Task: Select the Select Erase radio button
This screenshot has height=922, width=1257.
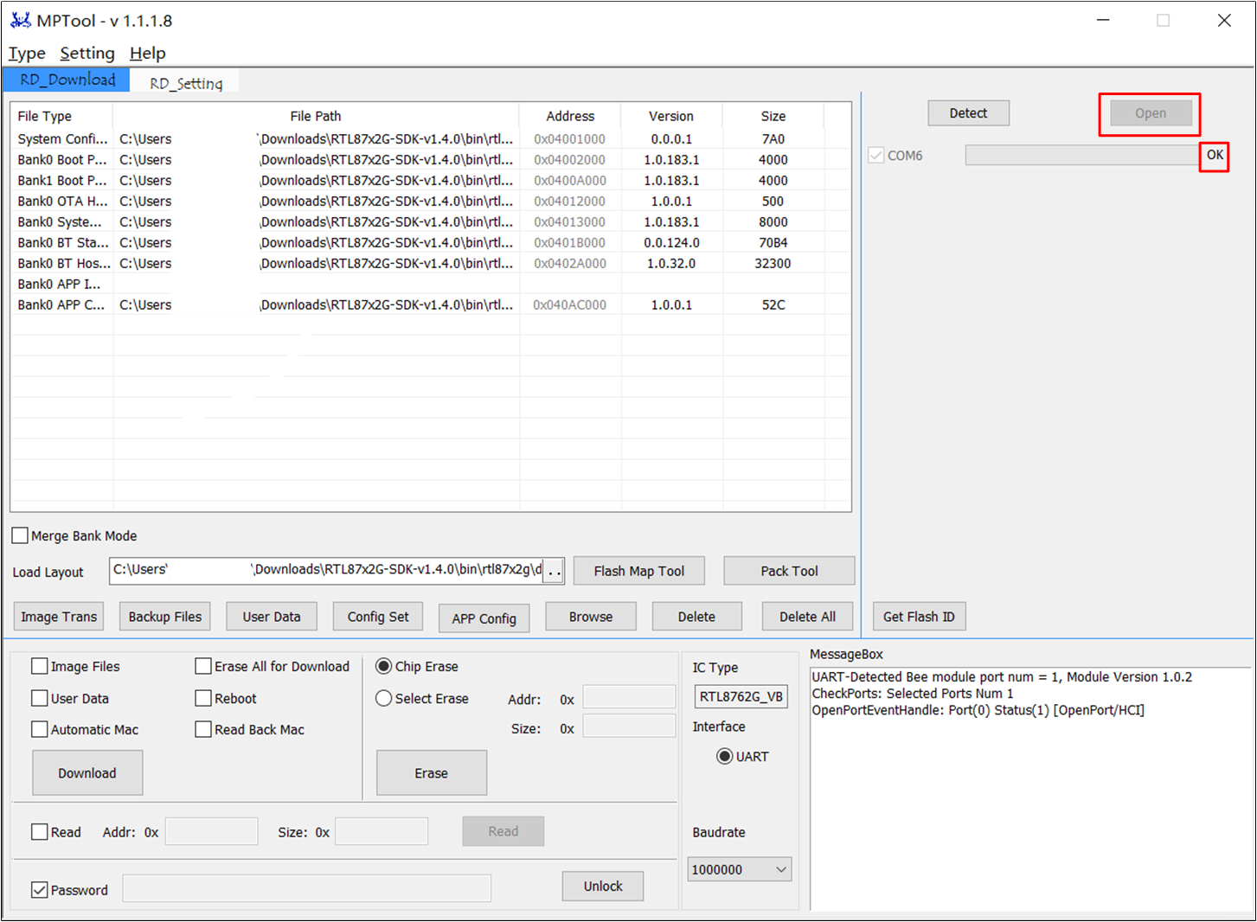Action: 384,699
